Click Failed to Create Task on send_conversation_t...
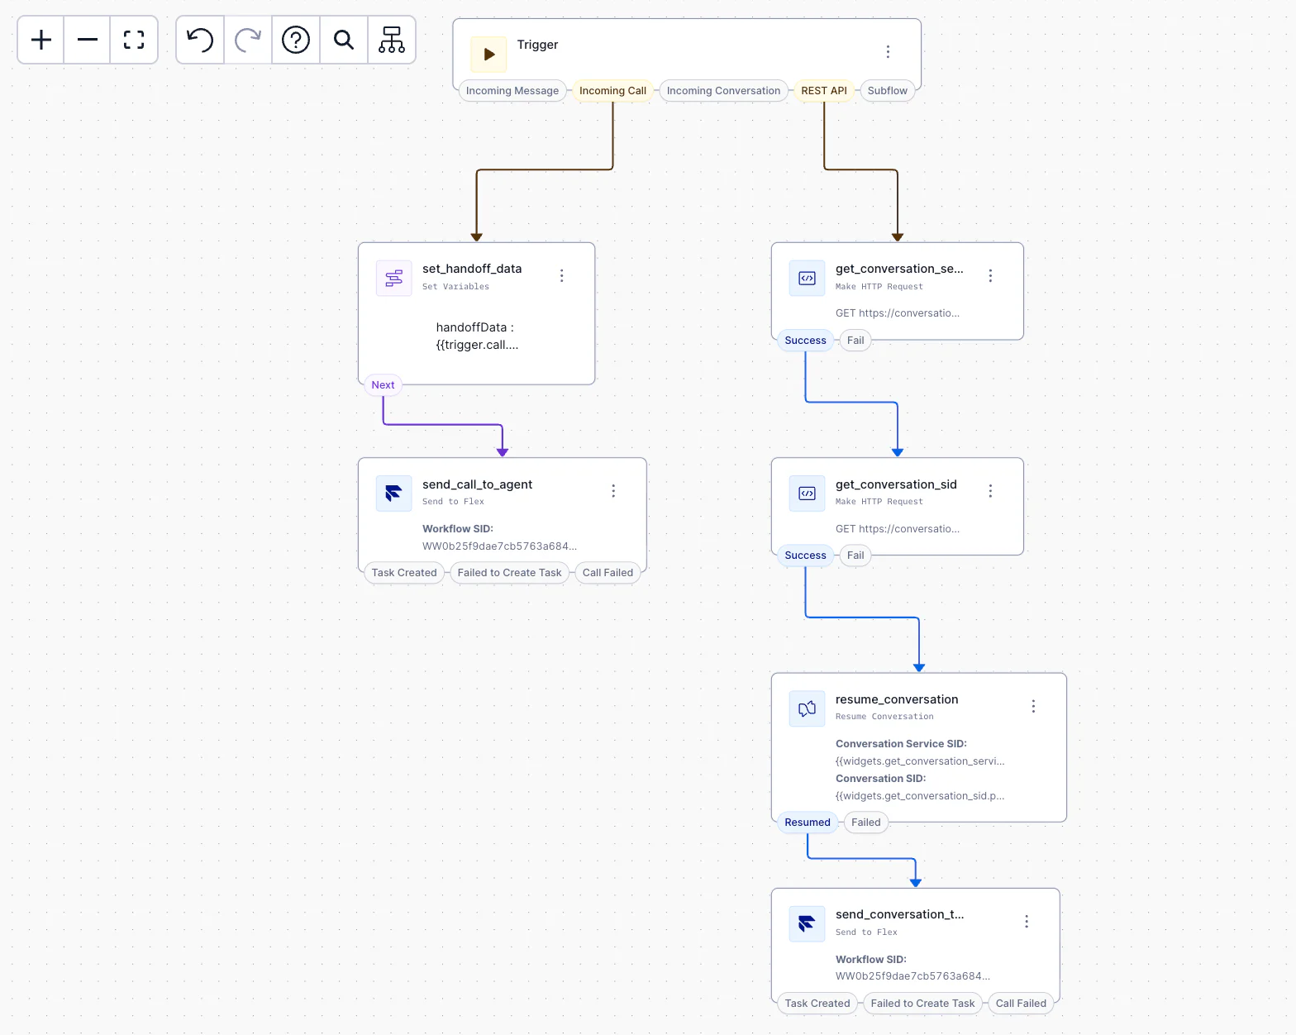The width and height of the screenshot is (1296, 1035). click(x=922, y=1004)
